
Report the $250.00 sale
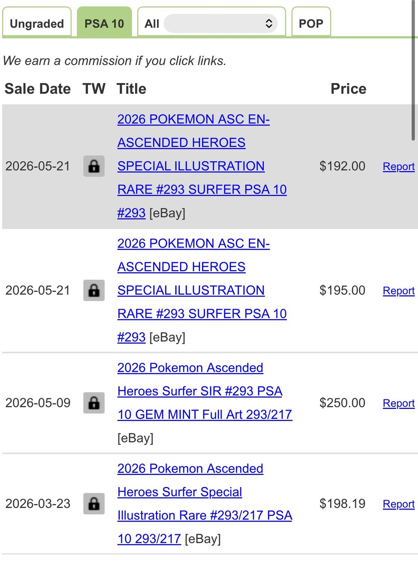click(x=398, y=404)
